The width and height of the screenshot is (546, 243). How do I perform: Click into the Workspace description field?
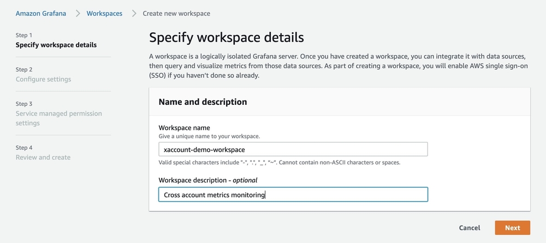(x=293, y=194)
